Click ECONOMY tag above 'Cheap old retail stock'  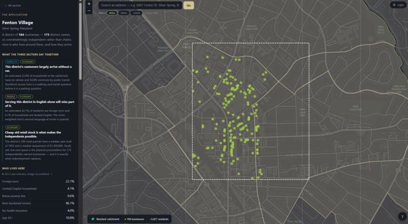tap(13, 127)
